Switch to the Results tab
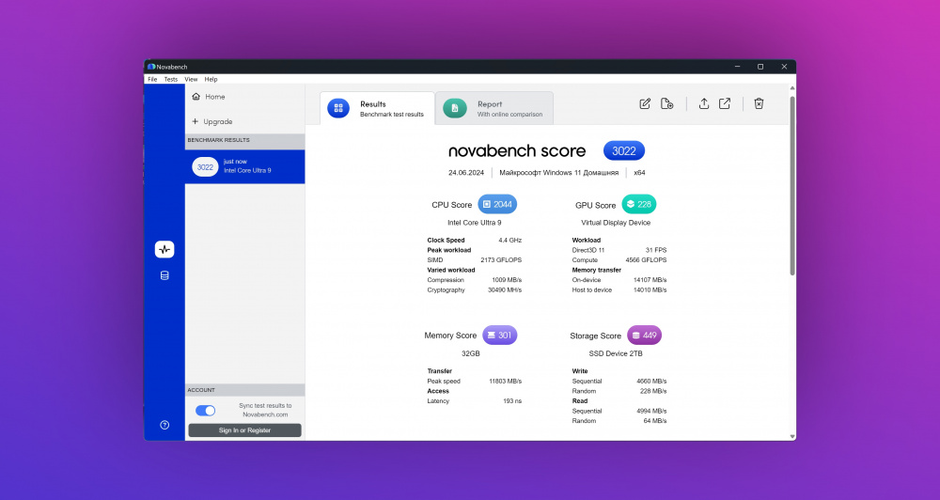This screenshot has height=500, width=940. pos(377,108)
